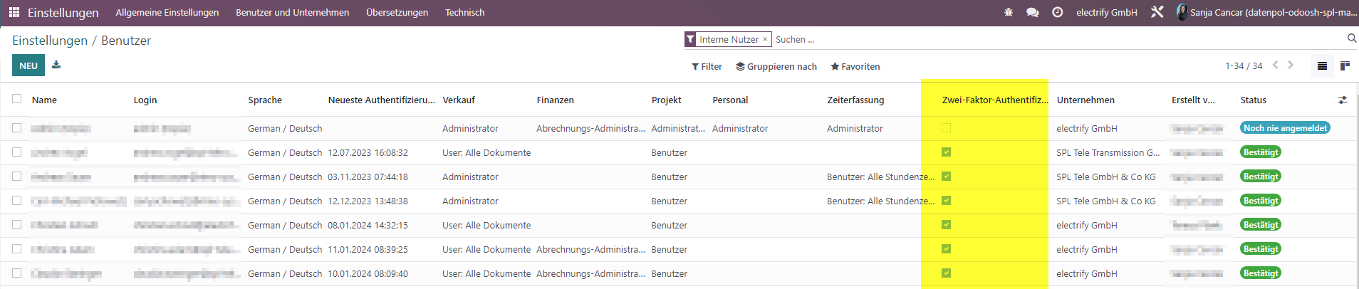This screenshot has width=1359, height=289.
Task: Click the wrench tools icon
Action: click(x=1157, y=12)
